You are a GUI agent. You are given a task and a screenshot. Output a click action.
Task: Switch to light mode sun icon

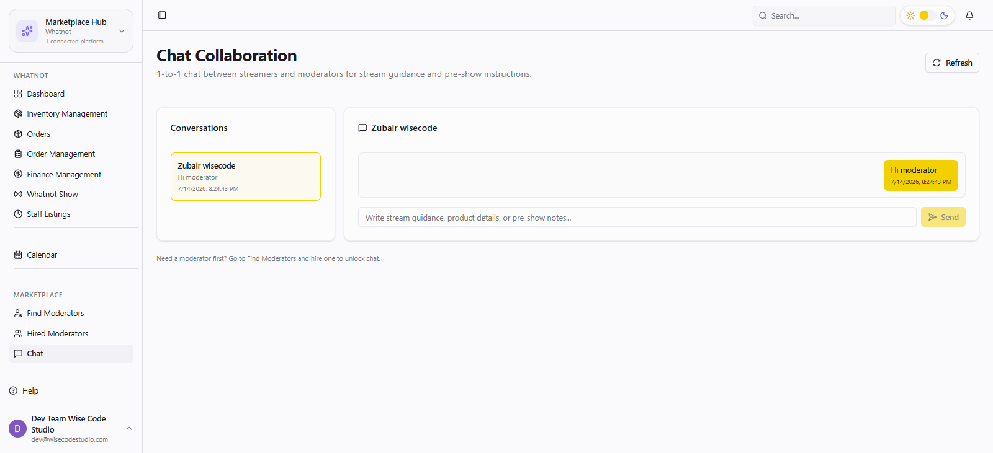coord(910,15)
